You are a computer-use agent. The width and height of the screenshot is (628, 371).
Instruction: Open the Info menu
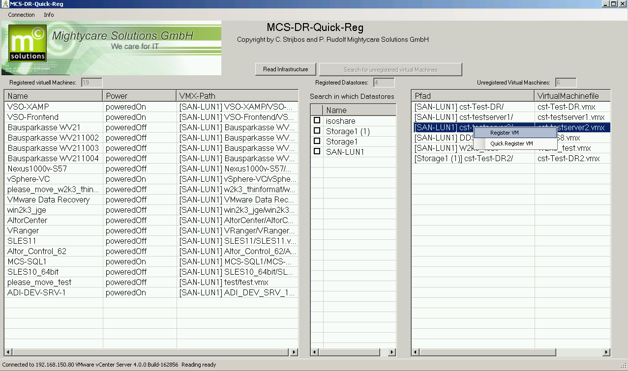[49, 15]
